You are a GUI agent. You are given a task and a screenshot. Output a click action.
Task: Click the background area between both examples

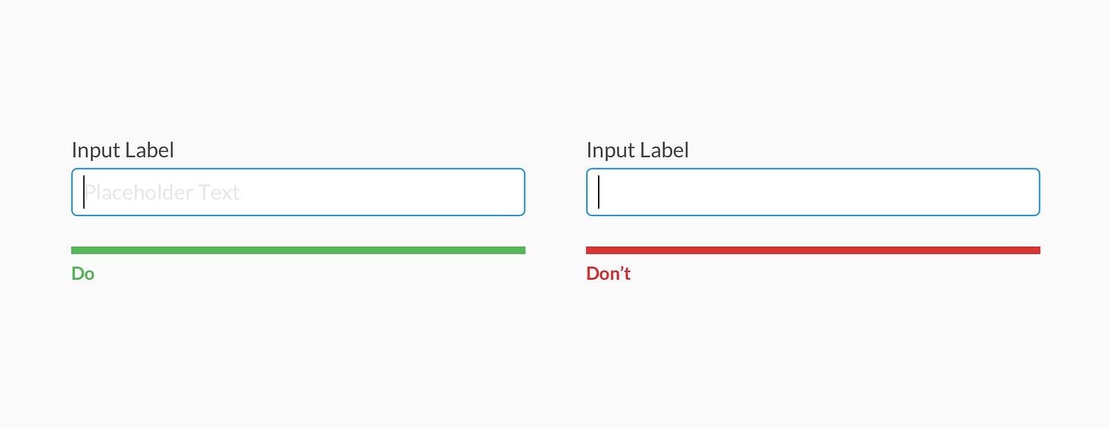tap(555, 208)
